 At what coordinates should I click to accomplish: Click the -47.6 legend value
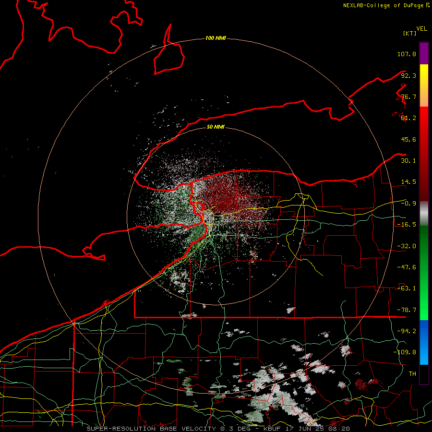[407, 267]
